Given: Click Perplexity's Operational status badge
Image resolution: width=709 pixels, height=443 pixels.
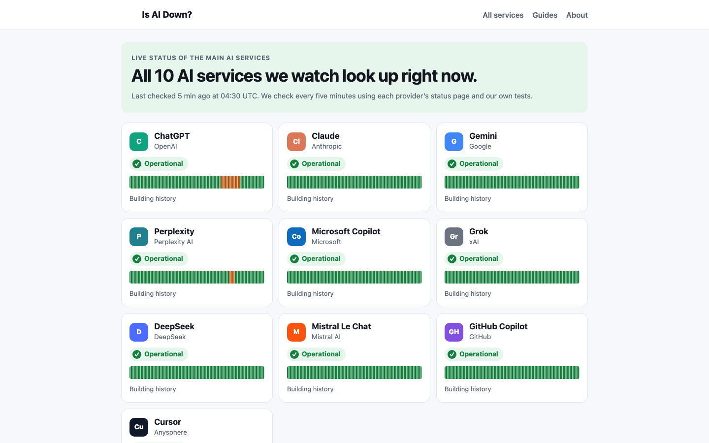Looking at the screenshot, I should [159, 259].
